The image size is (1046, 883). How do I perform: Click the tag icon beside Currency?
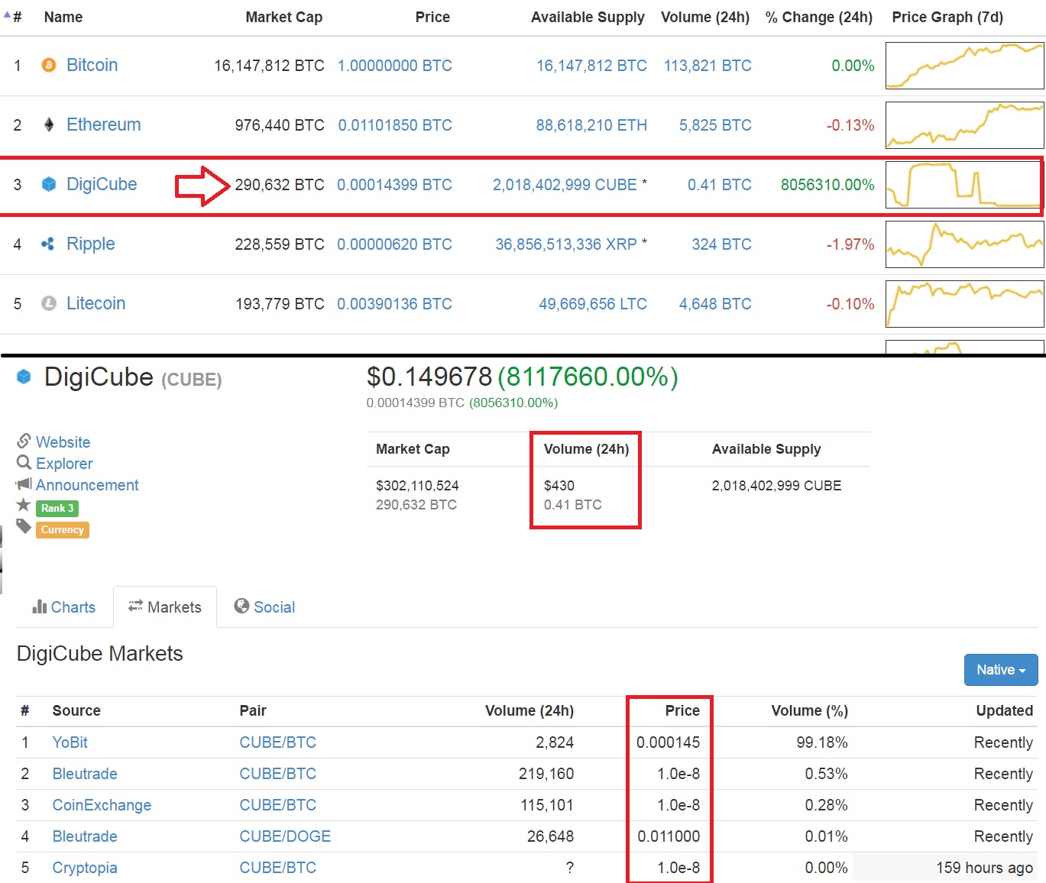[24, 526]
